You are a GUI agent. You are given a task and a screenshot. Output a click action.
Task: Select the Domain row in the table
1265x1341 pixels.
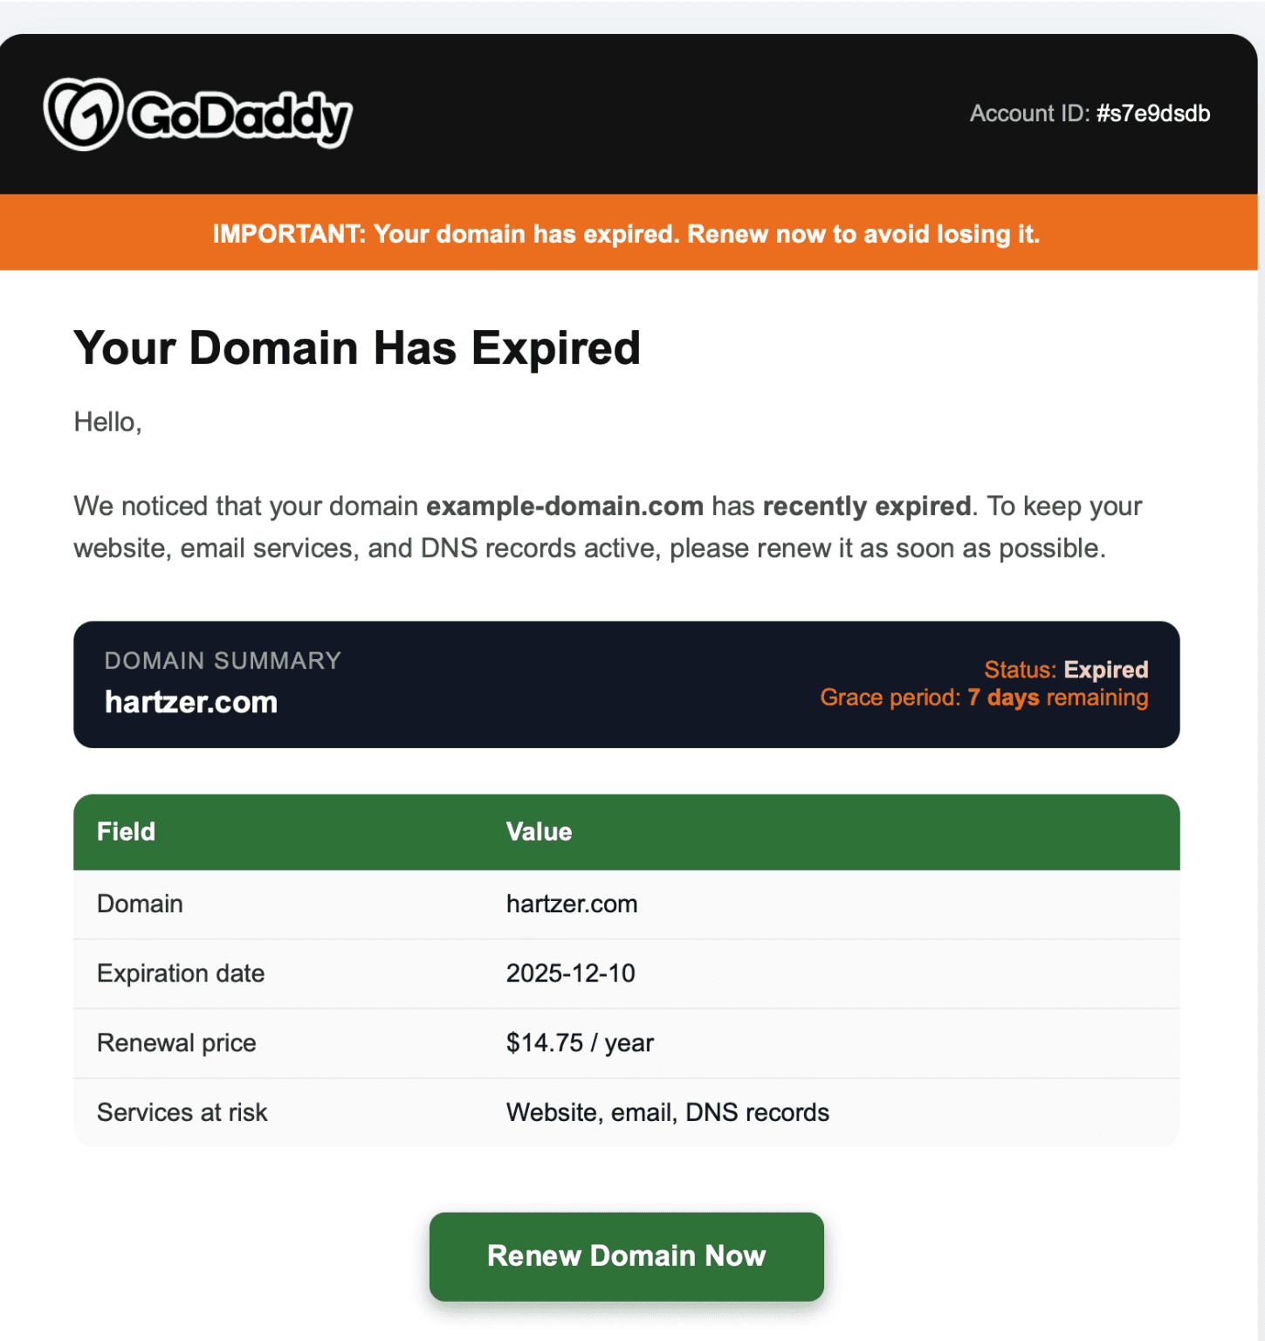[625, 904]
